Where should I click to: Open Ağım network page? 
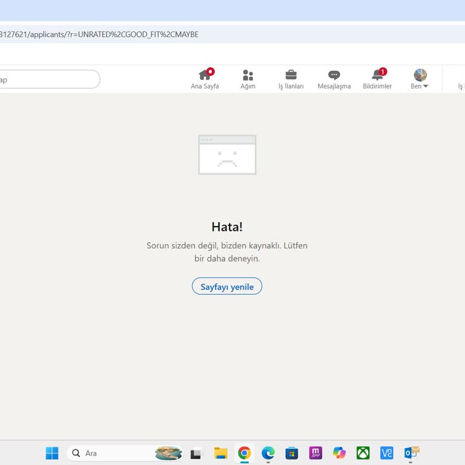pyautogui.click(x=248, y=79)
